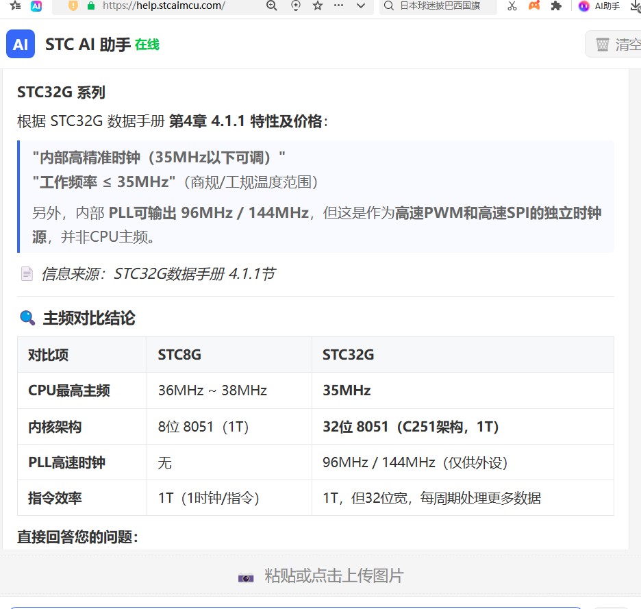Expand the address bar dropdown chevron
The image size is (641, 609).
tap(360, 5)
